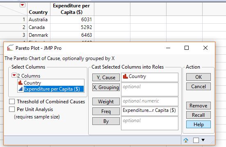The width and height of the screenshot is (226, 147).
Task: Select the Canada cell in data table
Action: click(39, 27)
